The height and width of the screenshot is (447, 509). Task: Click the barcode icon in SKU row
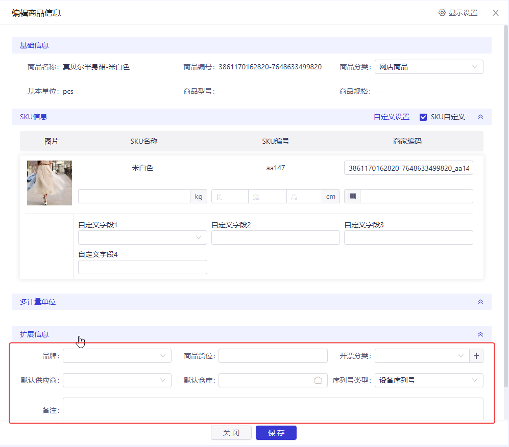(x=352, y=196)
